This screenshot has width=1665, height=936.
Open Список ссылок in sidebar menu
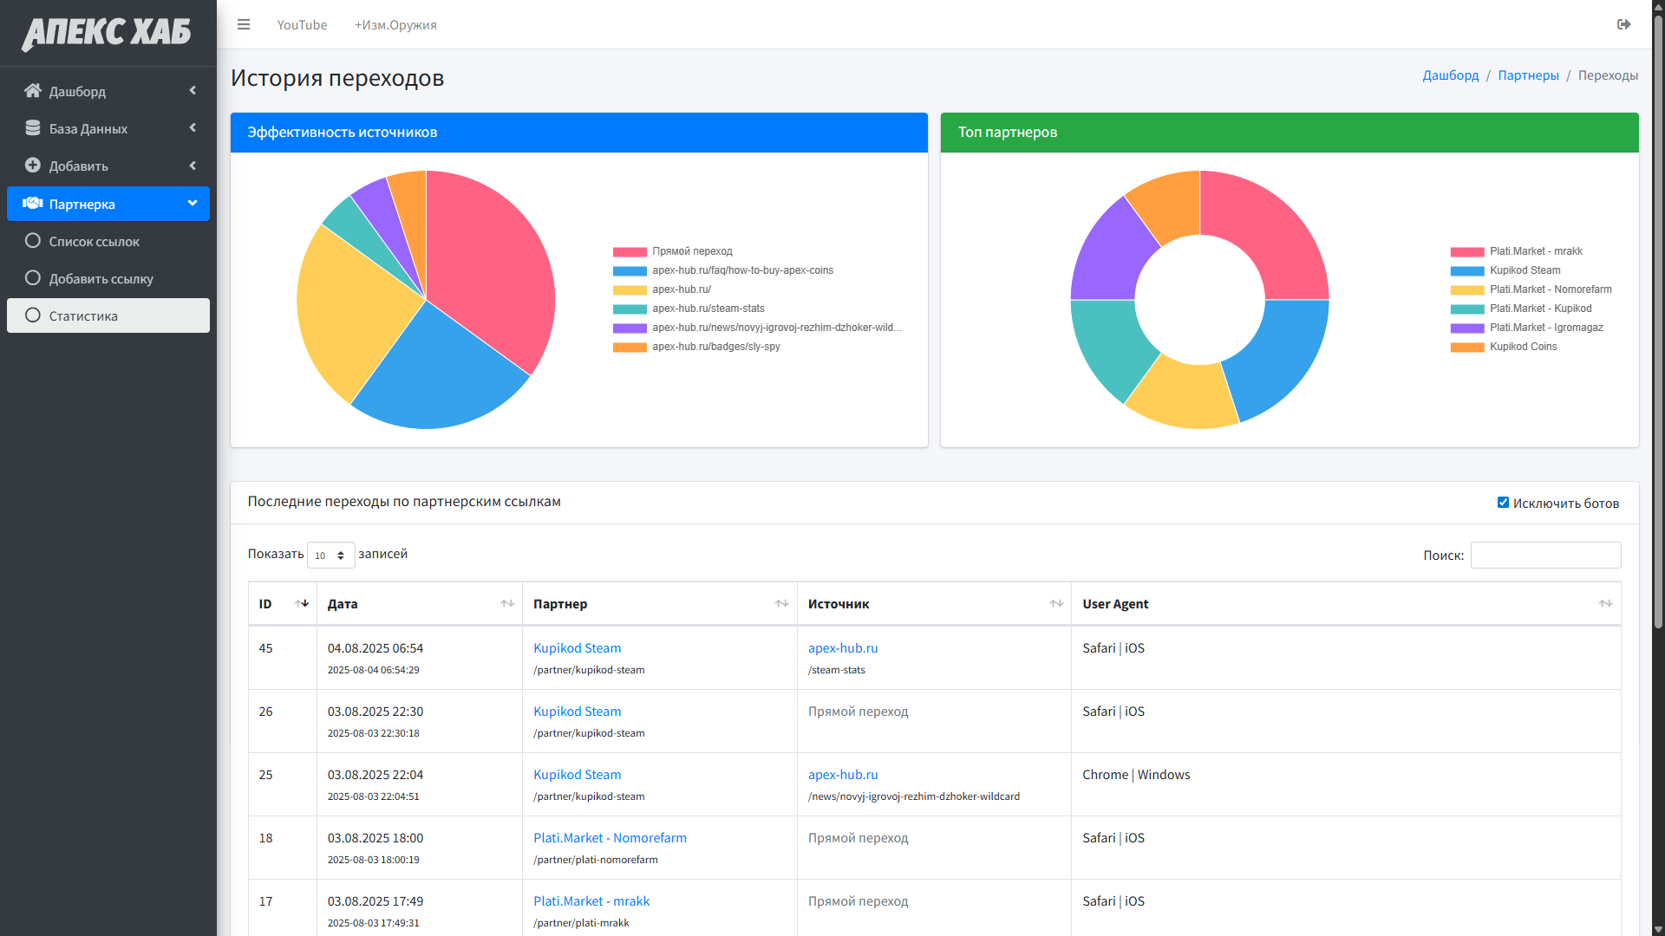pyautogui.click(x=94, y=242)
